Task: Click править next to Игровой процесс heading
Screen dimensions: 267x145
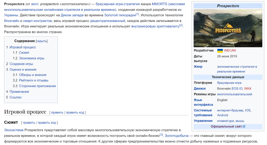Action: pyautogui.click(x=57, y=112)
